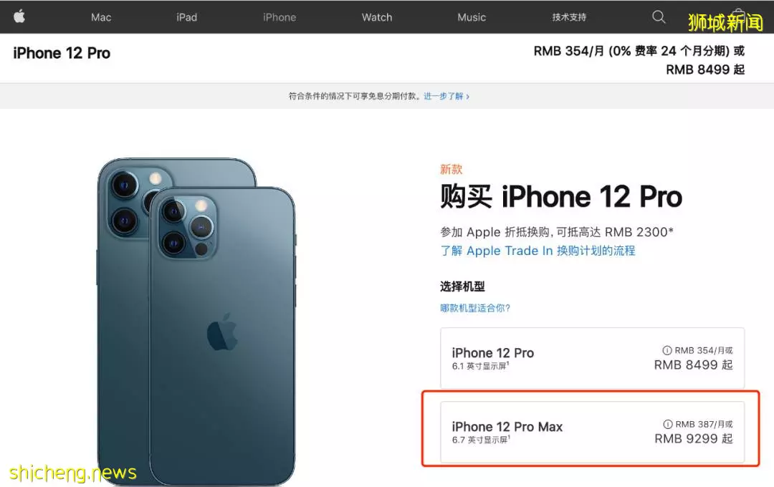774x487 pixels.
Task: Open 了解 Apple Trade In 换购计划的流程 link
Action: (537, 251)
